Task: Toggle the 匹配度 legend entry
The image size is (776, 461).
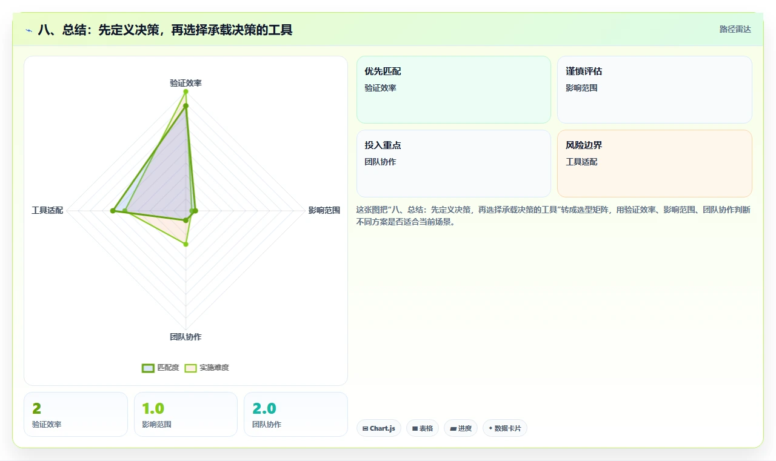Action: tap(161, 368)
